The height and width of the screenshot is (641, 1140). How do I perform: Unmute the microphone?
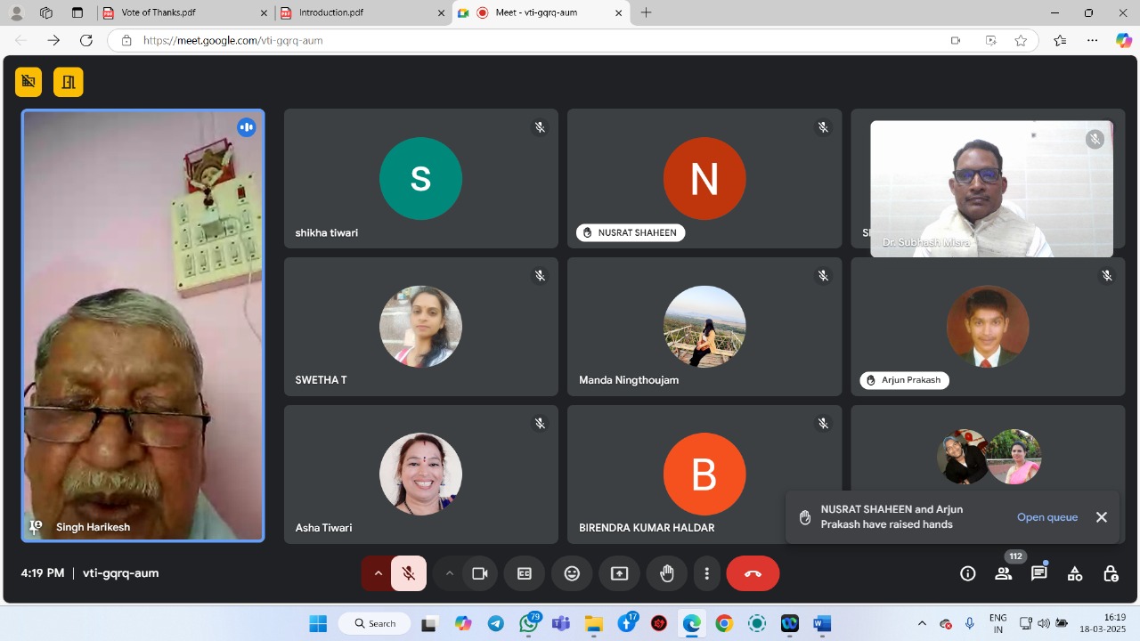click(409, 574)
